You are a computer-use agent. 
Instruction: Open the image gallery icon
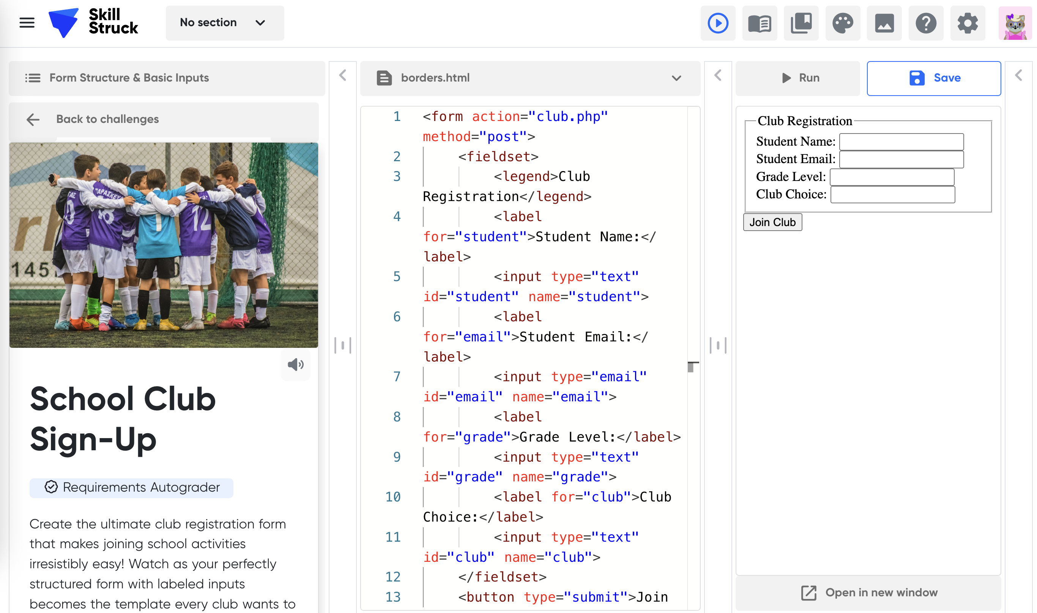coord(884,23)
